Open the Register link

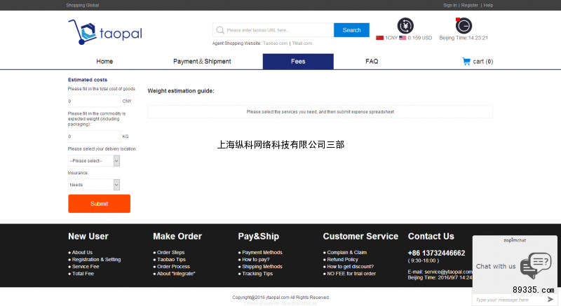point(469,5)
